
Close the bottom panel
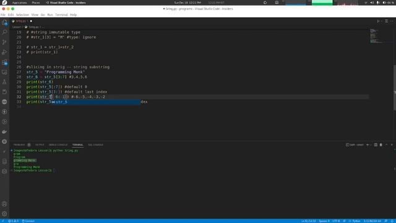392,145
